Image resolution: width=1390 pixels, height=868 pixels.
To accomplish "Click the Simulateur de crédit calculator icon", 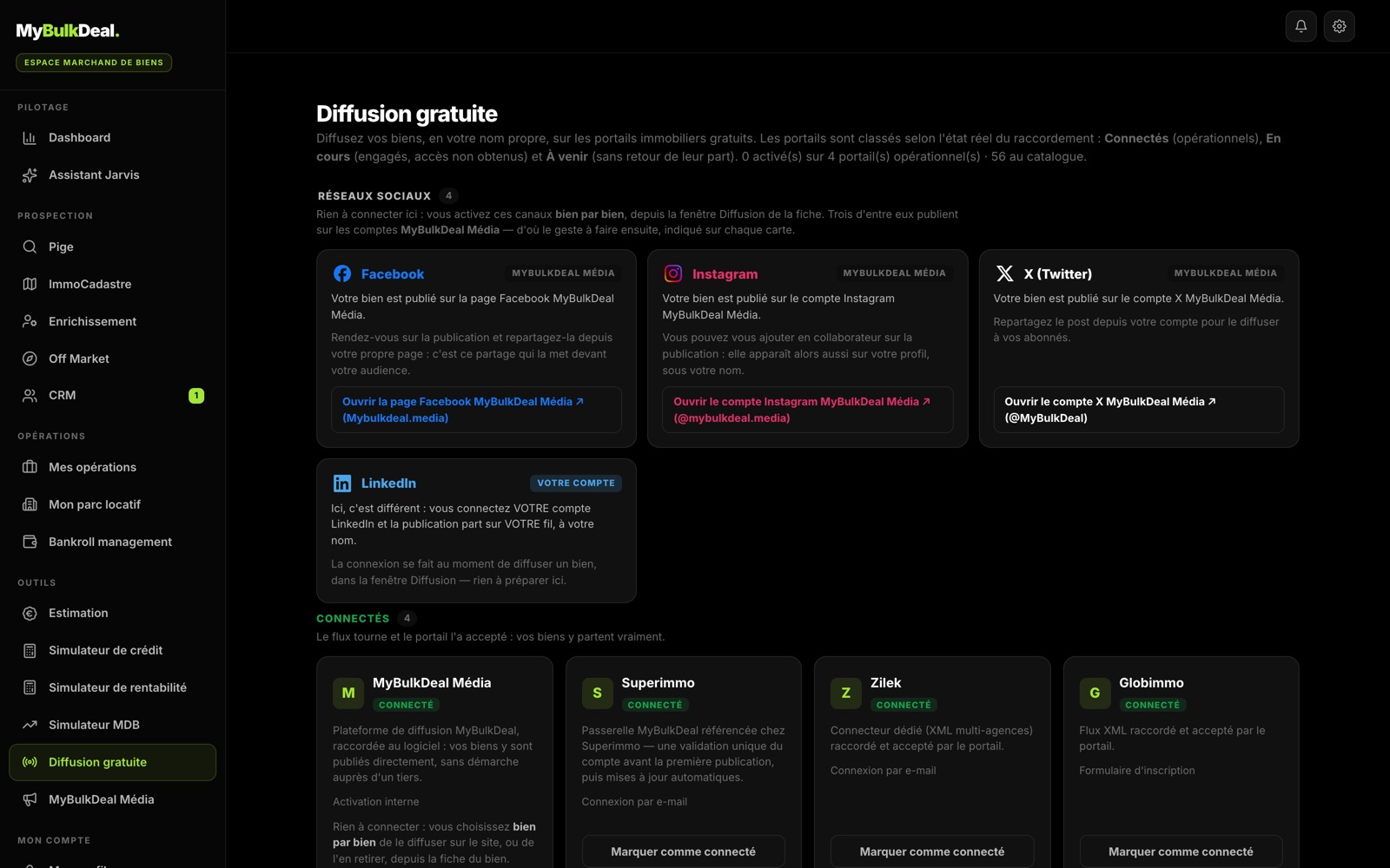I will click(x=30, y=651).
